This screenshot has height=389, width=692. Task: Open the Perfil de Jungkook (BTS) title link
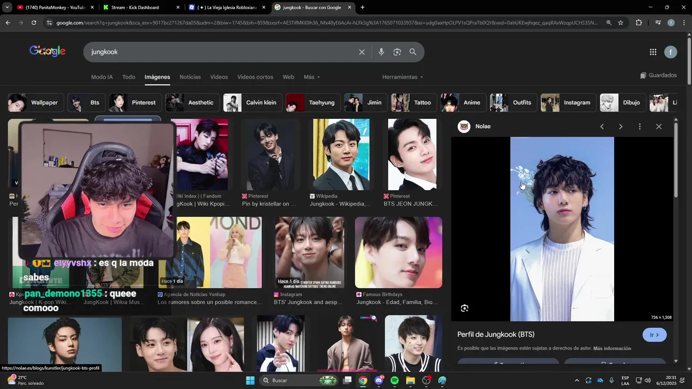[x=496, y=334]
